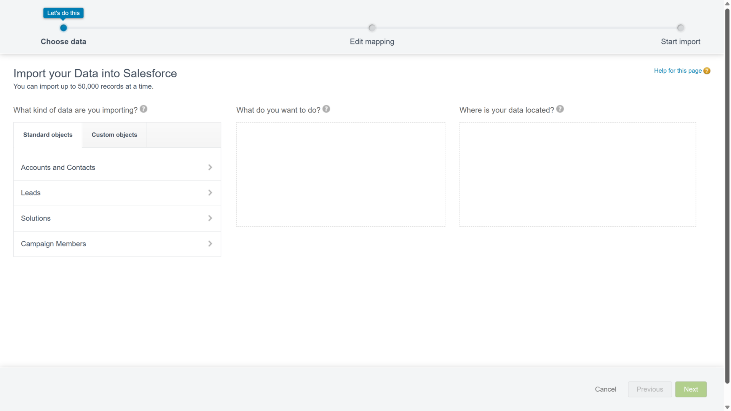This screenshot has height=411, width=731.
Task: Click the help icon next to 'What kind of data are you importing?'
Action: click(x=144, y=109)
